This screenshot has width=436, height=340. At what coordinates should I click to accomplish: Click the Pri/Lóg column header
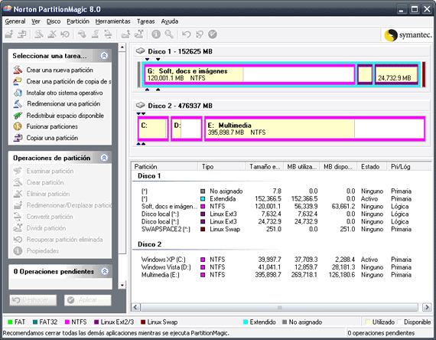pos(408,166)
